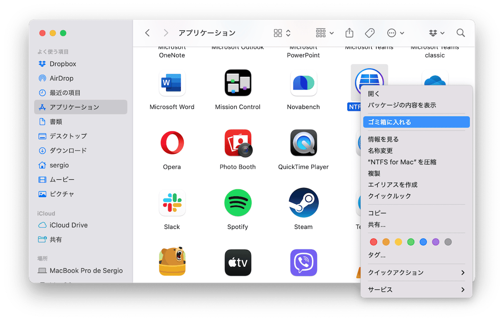Open the group-by dropdown in toolbar
The width and height of the screenshot is (504, 321).
click(x=325, y=33)
